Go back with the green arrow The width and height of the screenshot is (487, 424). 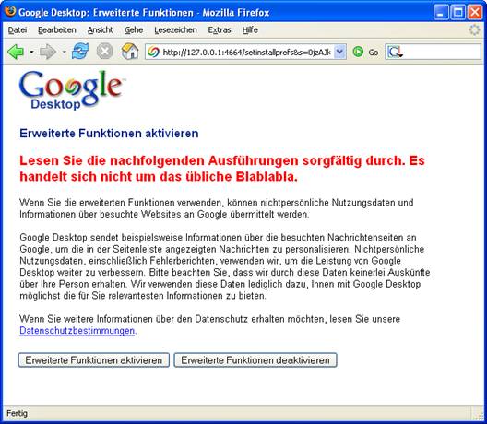15,52
